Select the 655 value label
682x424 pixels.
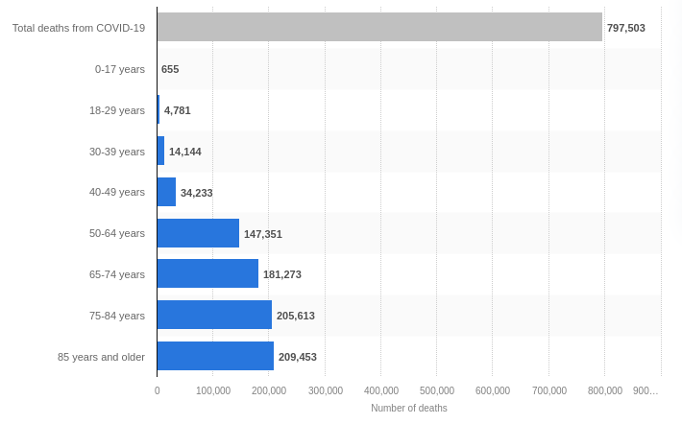pos(170,69)
